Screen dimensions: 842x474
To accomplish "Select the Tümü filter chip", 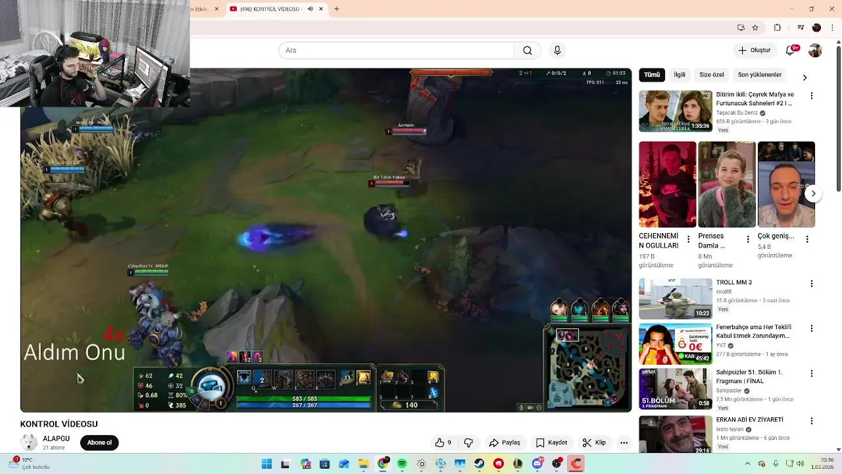I will (x=652, y=75).
